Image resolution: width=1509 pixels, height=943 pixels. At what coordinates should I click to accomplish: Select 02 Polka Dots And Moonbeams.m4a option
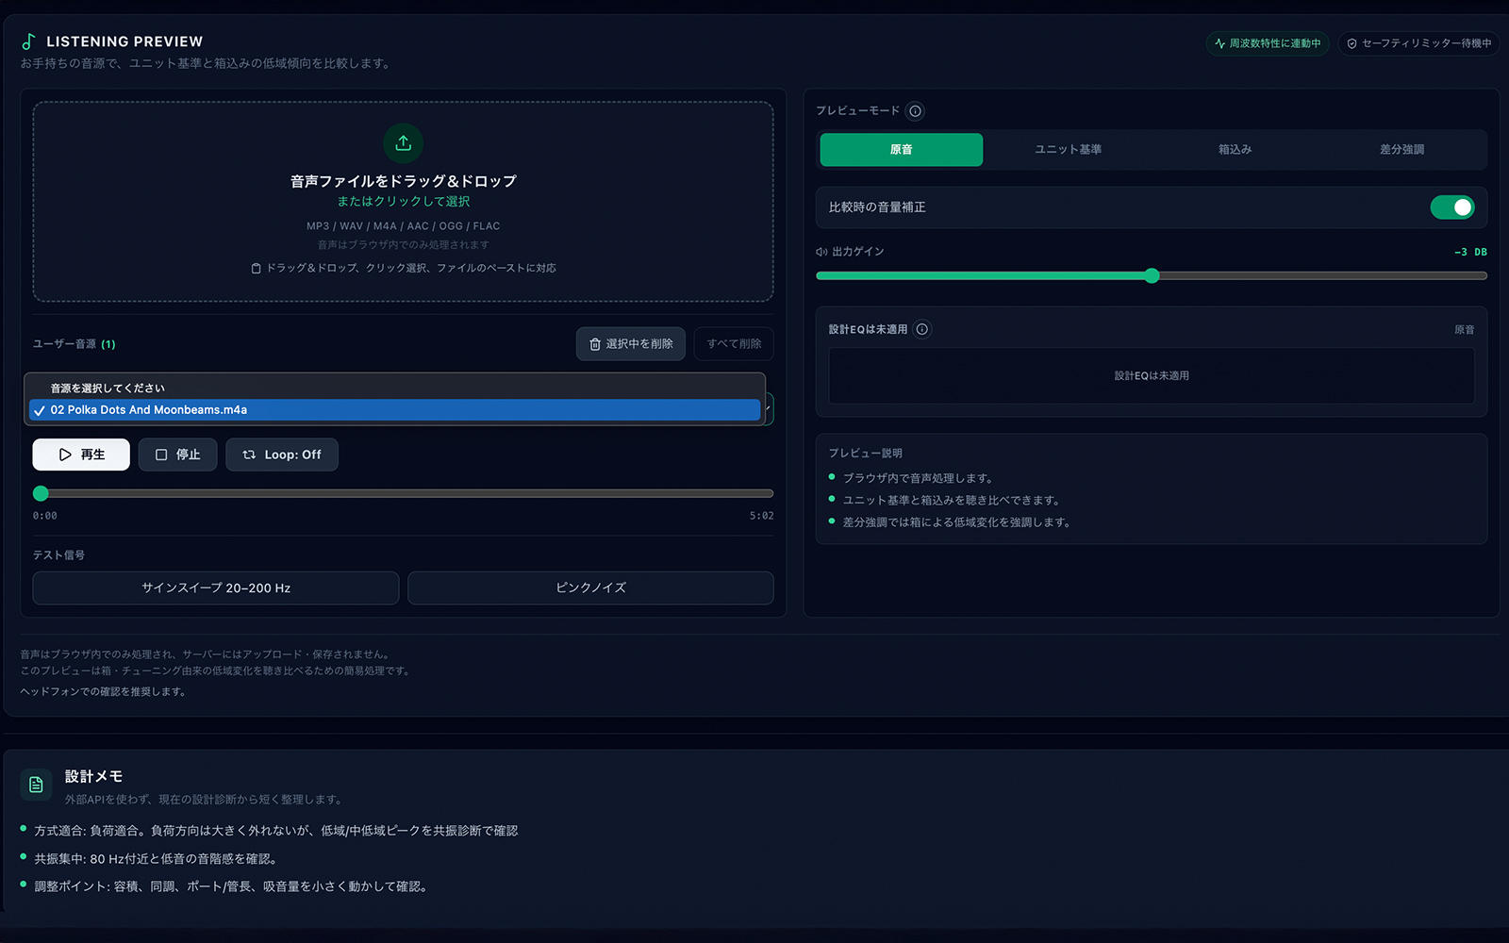tap(394, 410)
